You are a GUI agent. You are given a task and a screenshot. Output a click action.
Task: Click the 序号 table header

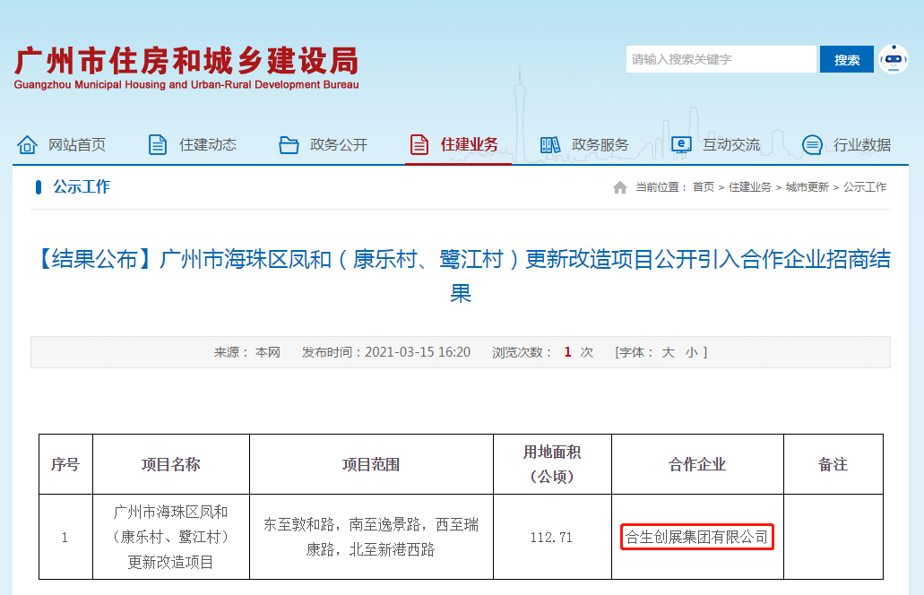pos(65,464)
